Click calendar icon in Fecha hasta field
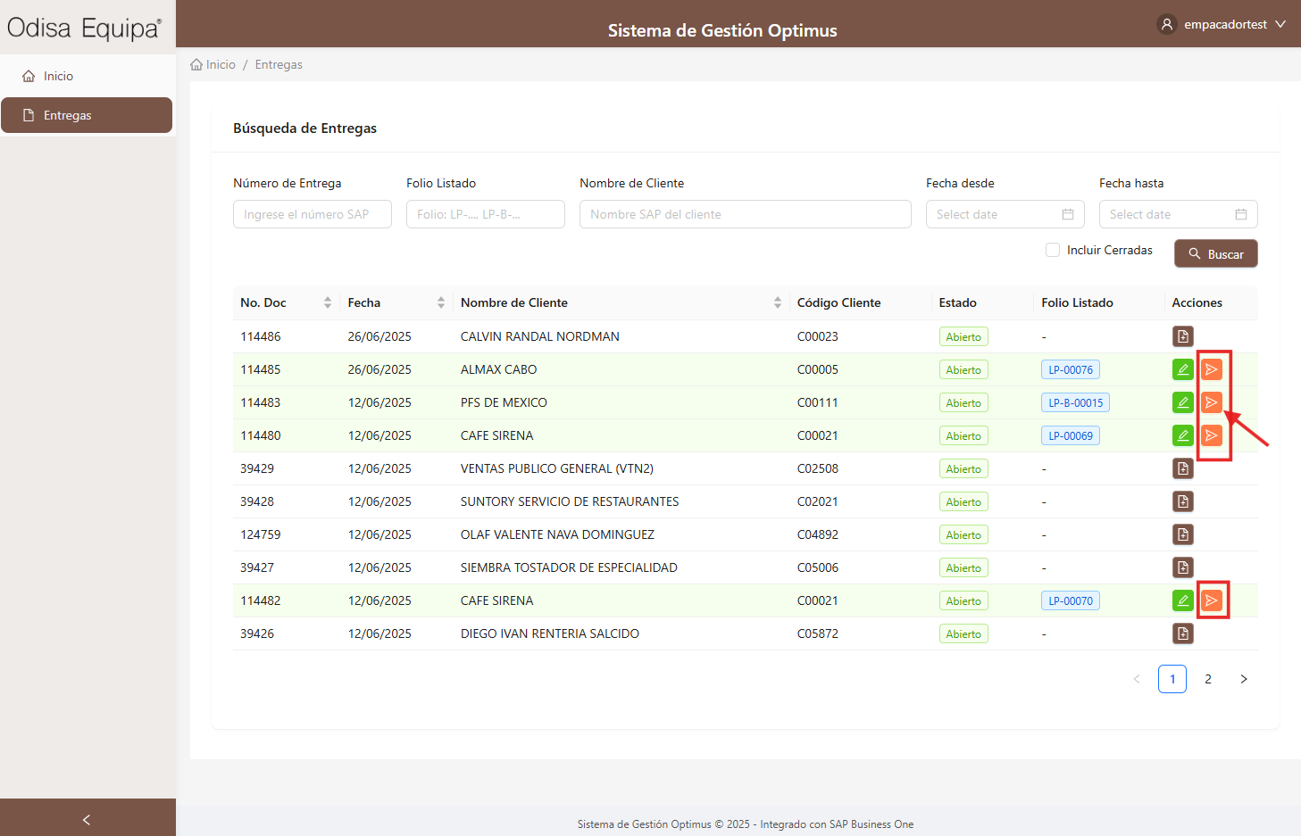Viewport: 1301px width, 836px height. click(1240, 214)
